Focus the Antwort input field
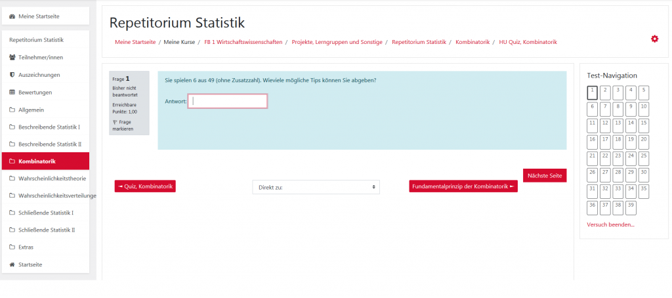 (227, 101)
